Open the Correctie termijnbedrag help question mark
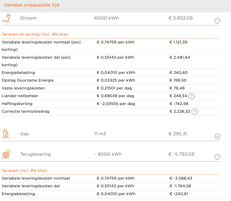The image size is (231, 201). click(195, 111)
